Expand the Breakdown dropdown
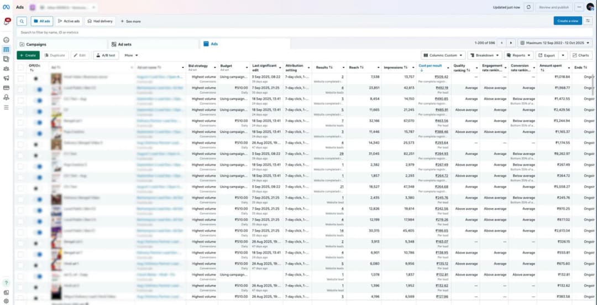Screen dimensions: 597x305 click(484, 55)
